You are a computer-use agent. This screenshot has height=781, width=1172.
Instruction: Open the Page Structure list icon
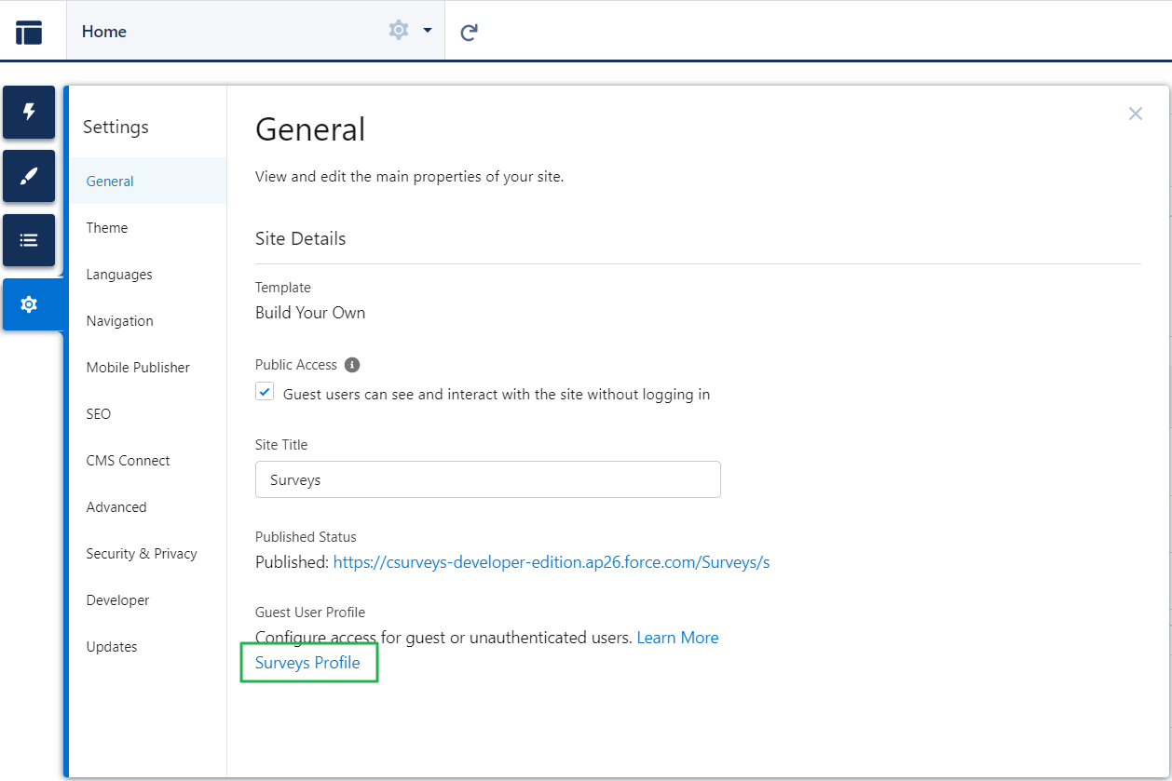tap(29, 239)
